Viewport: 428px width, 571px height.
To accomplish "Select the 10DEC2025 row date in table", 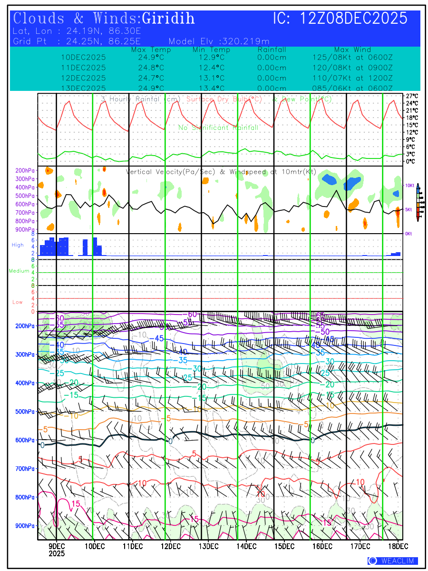I will coord(84,57).
